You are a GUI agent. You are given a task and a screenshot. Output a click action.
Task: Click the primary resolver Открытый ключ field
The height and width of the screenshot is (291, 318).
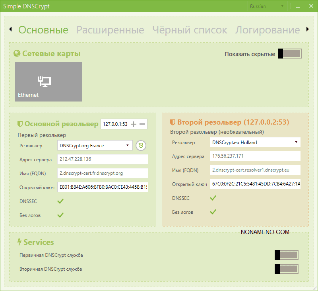point(103,187)
